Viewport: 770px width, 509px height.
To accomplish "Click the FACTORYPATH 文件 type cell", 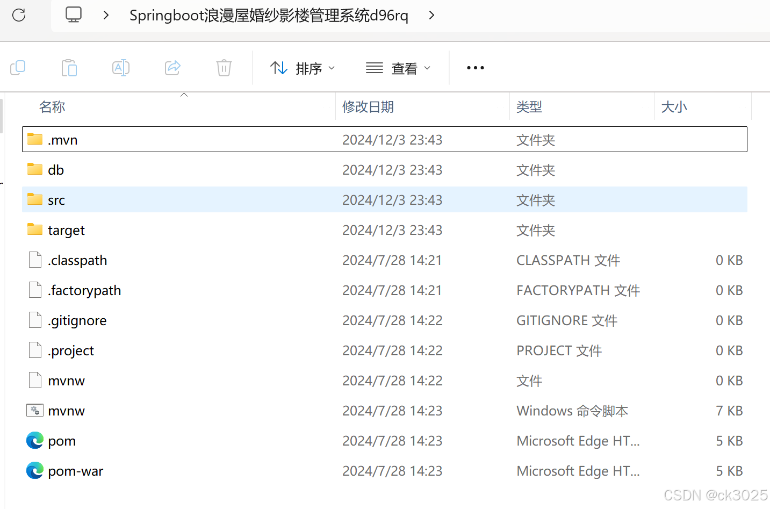I will point(578,291).
